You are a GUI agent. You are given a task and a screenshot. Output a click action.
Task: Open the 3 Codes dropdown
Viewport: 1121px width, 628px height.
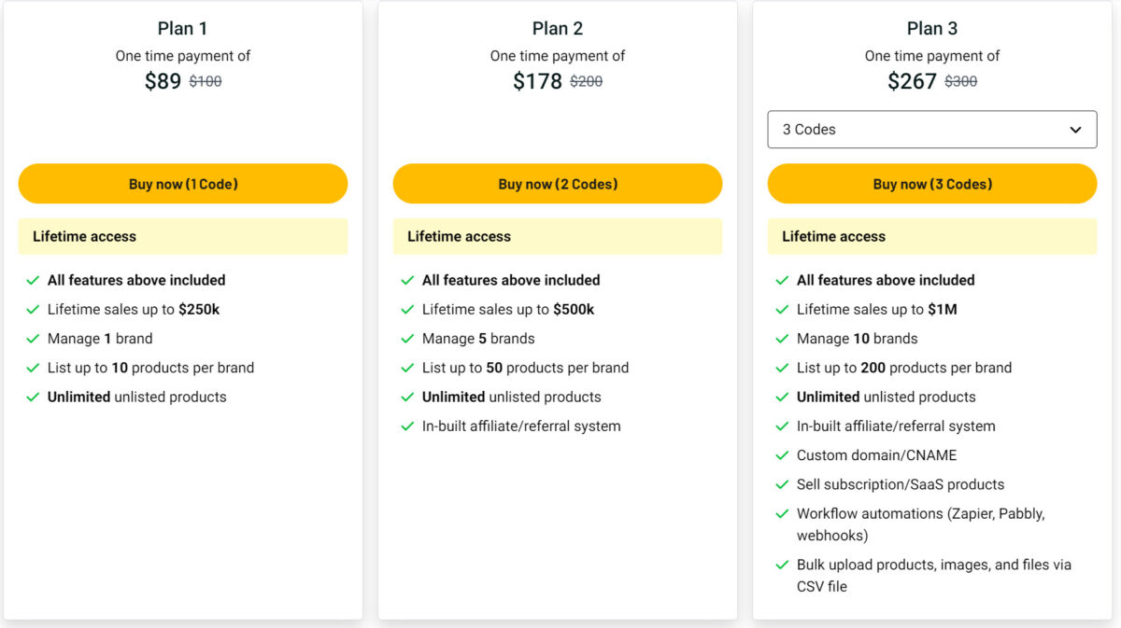coord(932,130)
